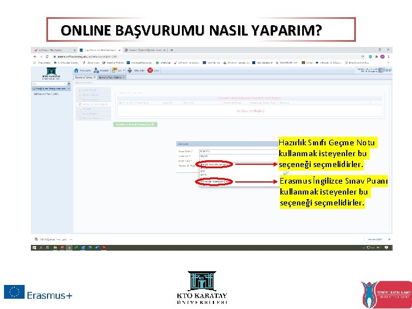The image size is (412, 309).
Task: Open the WhatsApp bookmark in the bookmarks bar
Action: pos(164,63)
